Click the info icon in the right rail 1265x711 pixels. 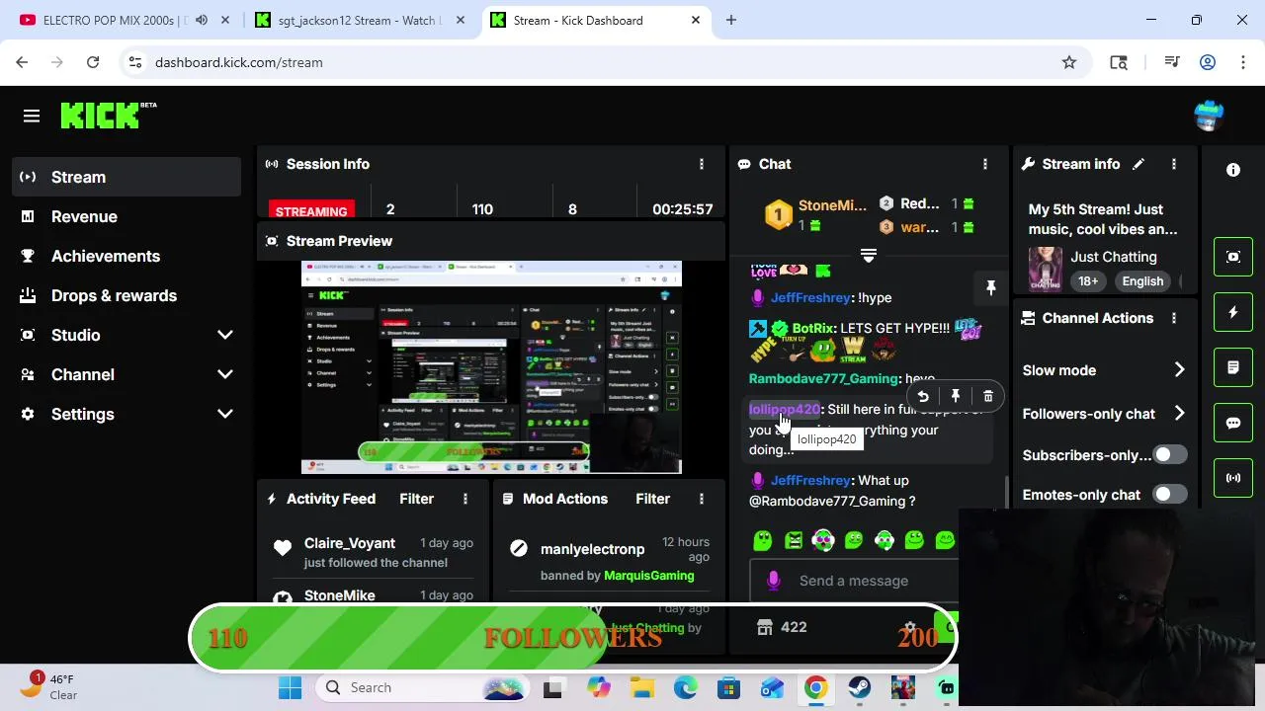[x=1233, y=170]
